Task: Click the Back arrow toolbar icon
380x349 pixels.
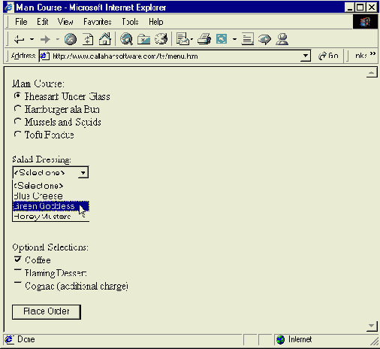Action: click(20, 39)
